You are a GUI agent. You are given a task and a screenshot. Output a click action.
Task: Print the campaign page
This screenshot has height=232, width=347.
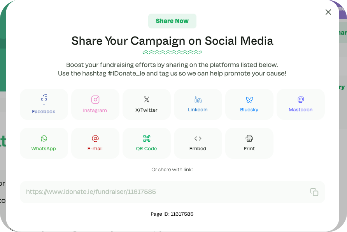click(249, 139)
